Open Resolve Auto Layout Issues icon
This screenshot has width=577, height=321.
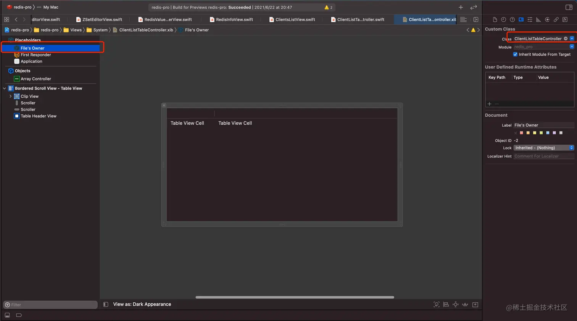[x=465, y=304]
